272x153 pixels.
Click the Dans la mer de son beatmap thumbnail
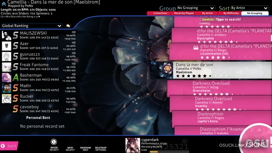pyautogui.click(x=162, y=70)
